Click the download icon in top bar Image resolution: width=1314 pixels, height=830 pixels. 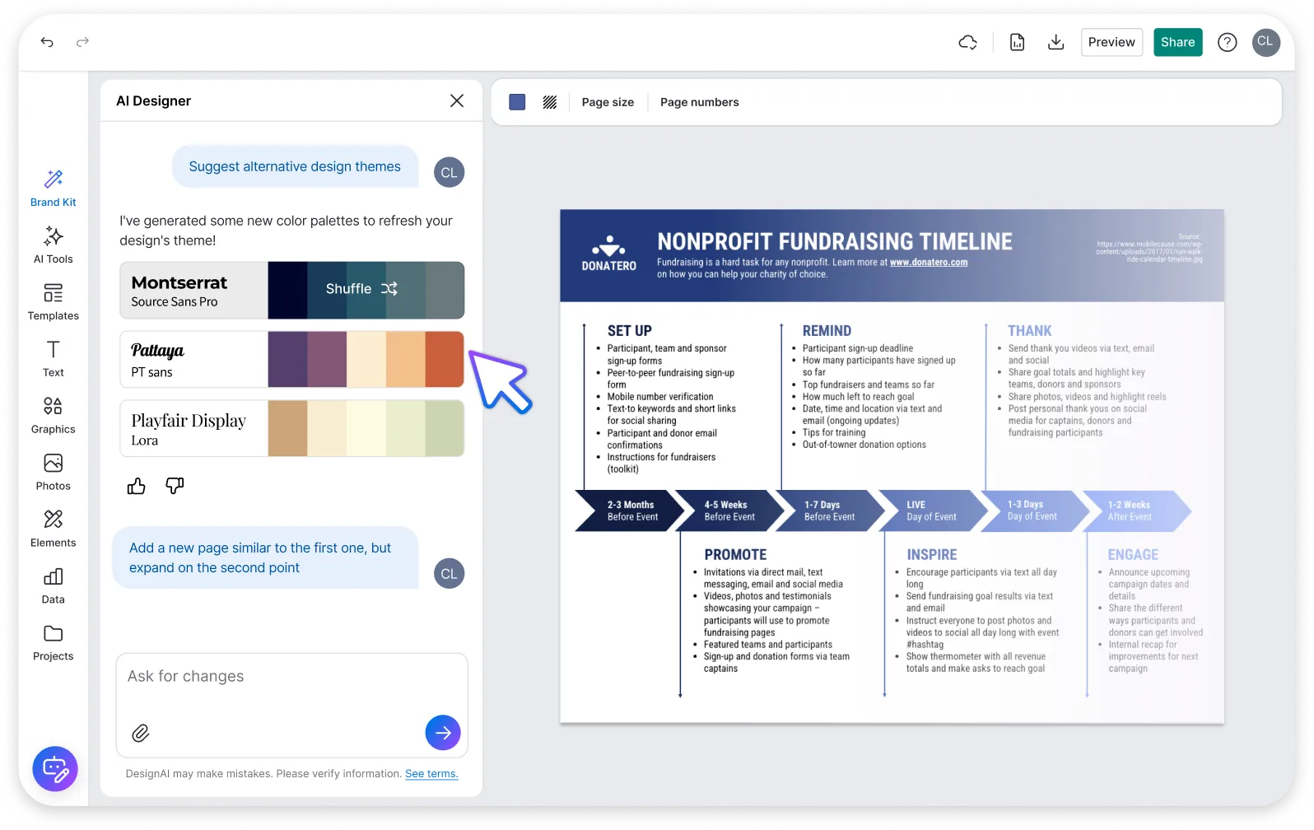[1055, 42]
